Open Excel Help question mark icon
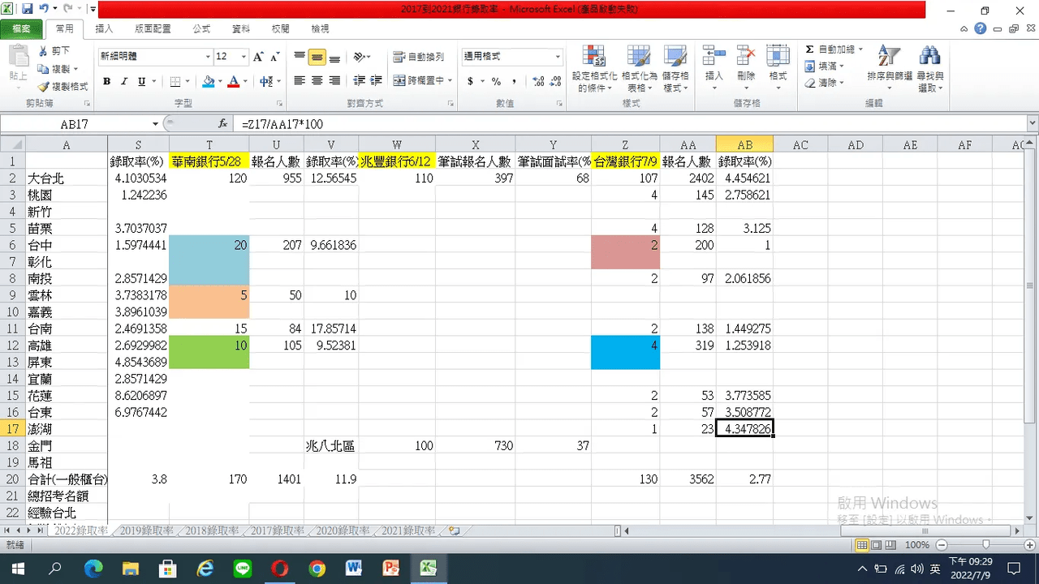1039x584 pixels. [x=981, y=28]
